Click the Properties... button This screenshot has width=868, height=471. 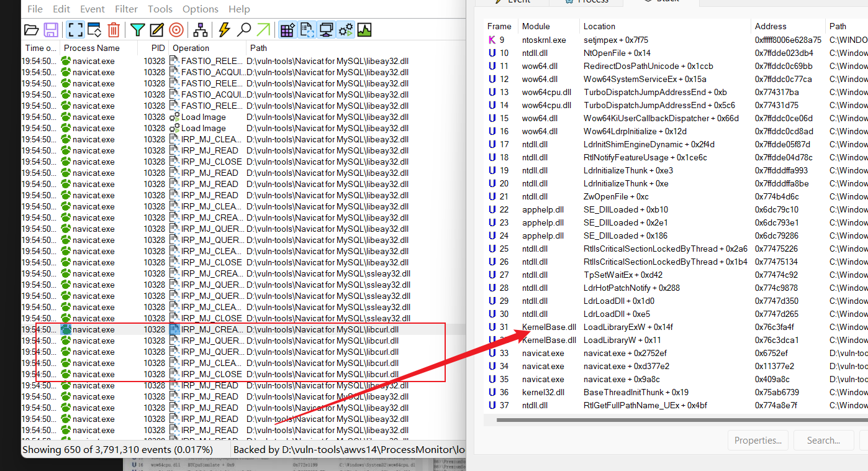click(758, 441)
